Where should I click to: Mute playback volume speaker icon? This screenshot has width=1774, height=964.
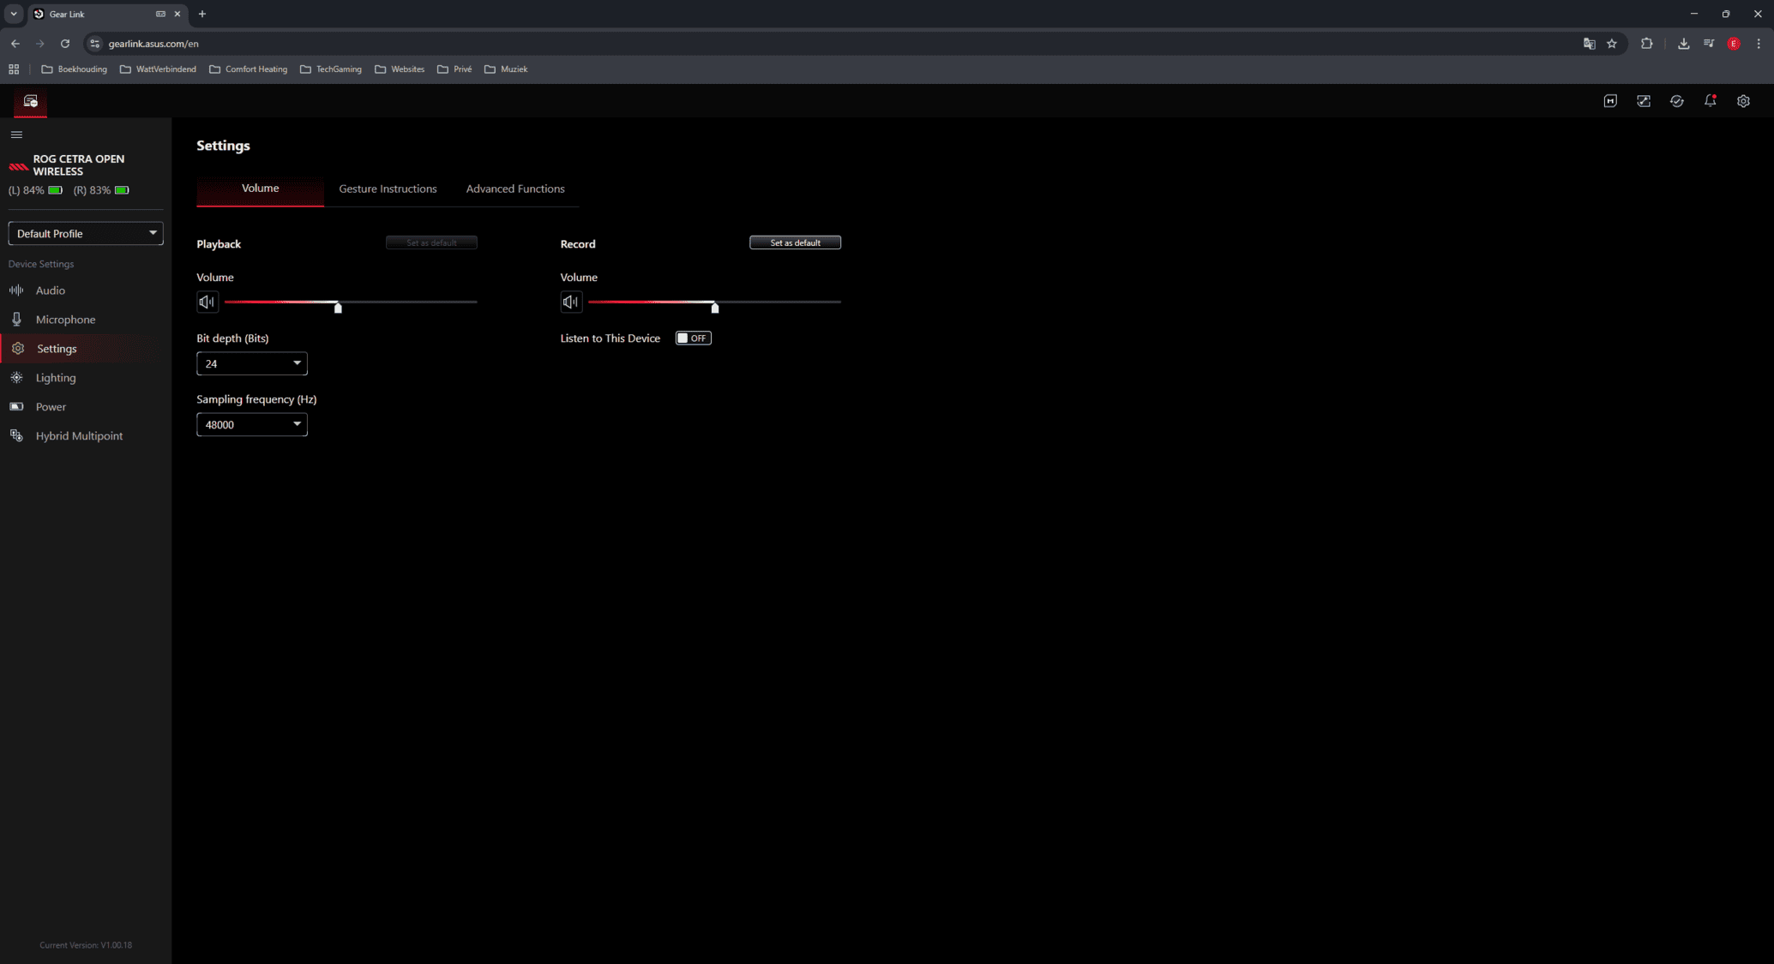tap(207, 302)
